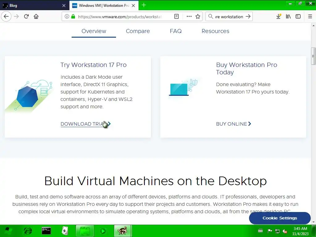Go back to the previous page
Viewport: 316px width, 237px height.
click(6, 17)
